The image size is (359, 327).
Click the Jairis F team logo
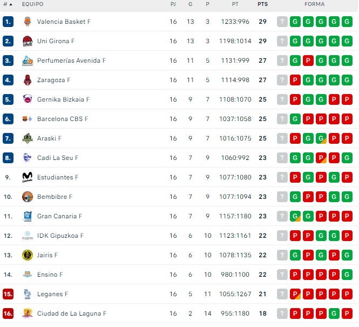pos(28,255)
